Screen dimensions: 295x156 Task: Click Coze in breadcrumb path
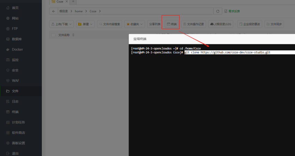click(x=93, y=11)
